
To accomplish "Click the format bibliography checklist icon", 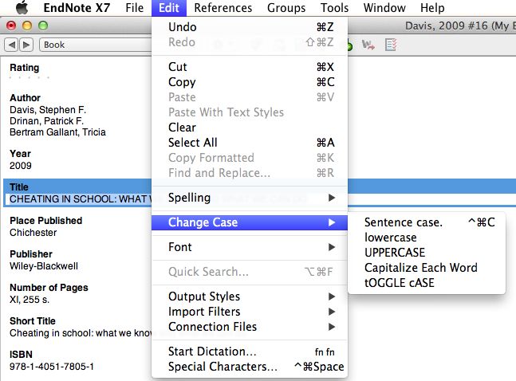I will (x=391, y=45).
